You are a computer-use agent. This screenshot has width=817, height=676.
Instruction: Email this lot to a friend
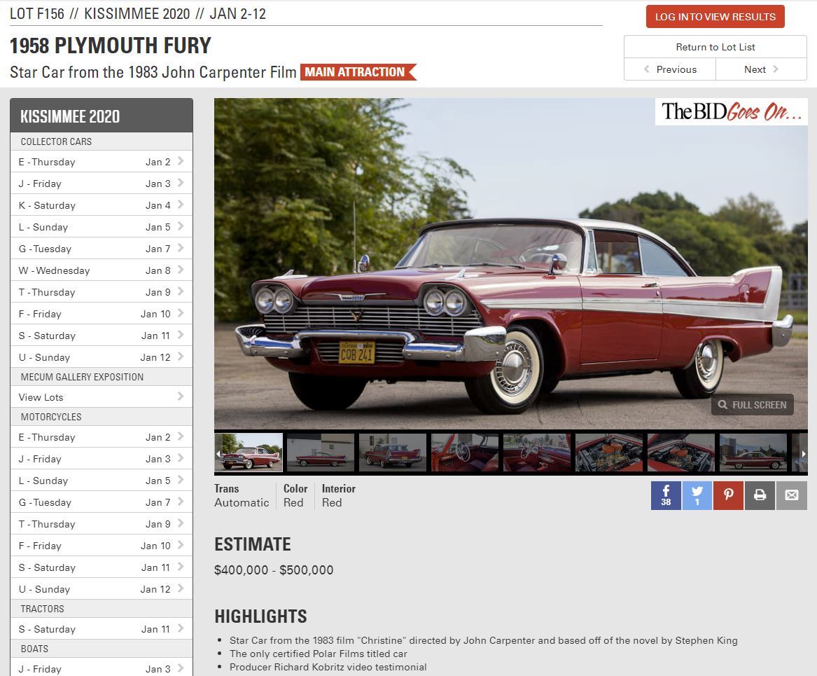(x=792, y=495)
